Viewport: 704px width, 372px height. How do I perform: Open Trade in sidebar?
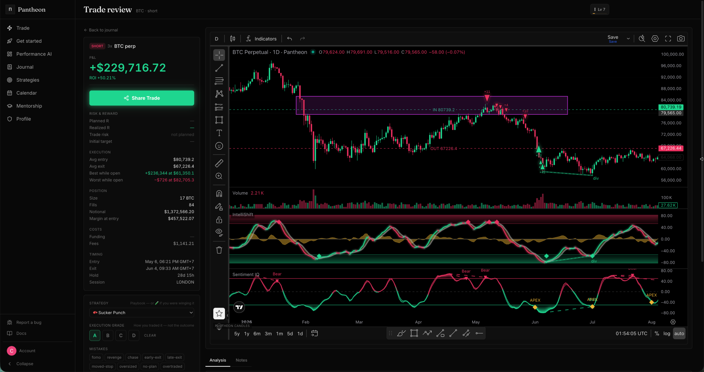tap(38, 28)
